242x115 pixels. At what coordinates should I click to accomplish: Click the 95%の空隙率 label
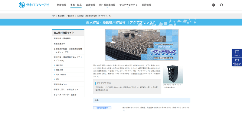tap(102, 108)
